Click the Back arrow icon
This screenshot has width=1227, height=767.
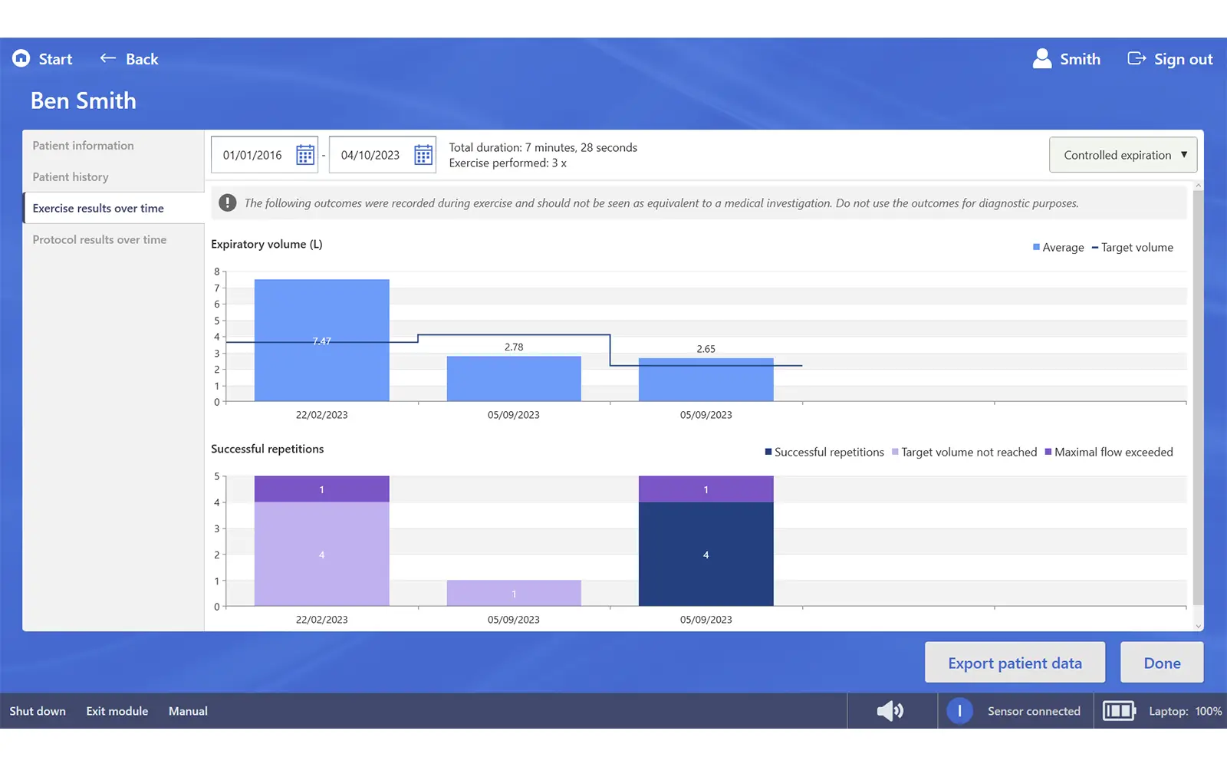coord(108,58)
